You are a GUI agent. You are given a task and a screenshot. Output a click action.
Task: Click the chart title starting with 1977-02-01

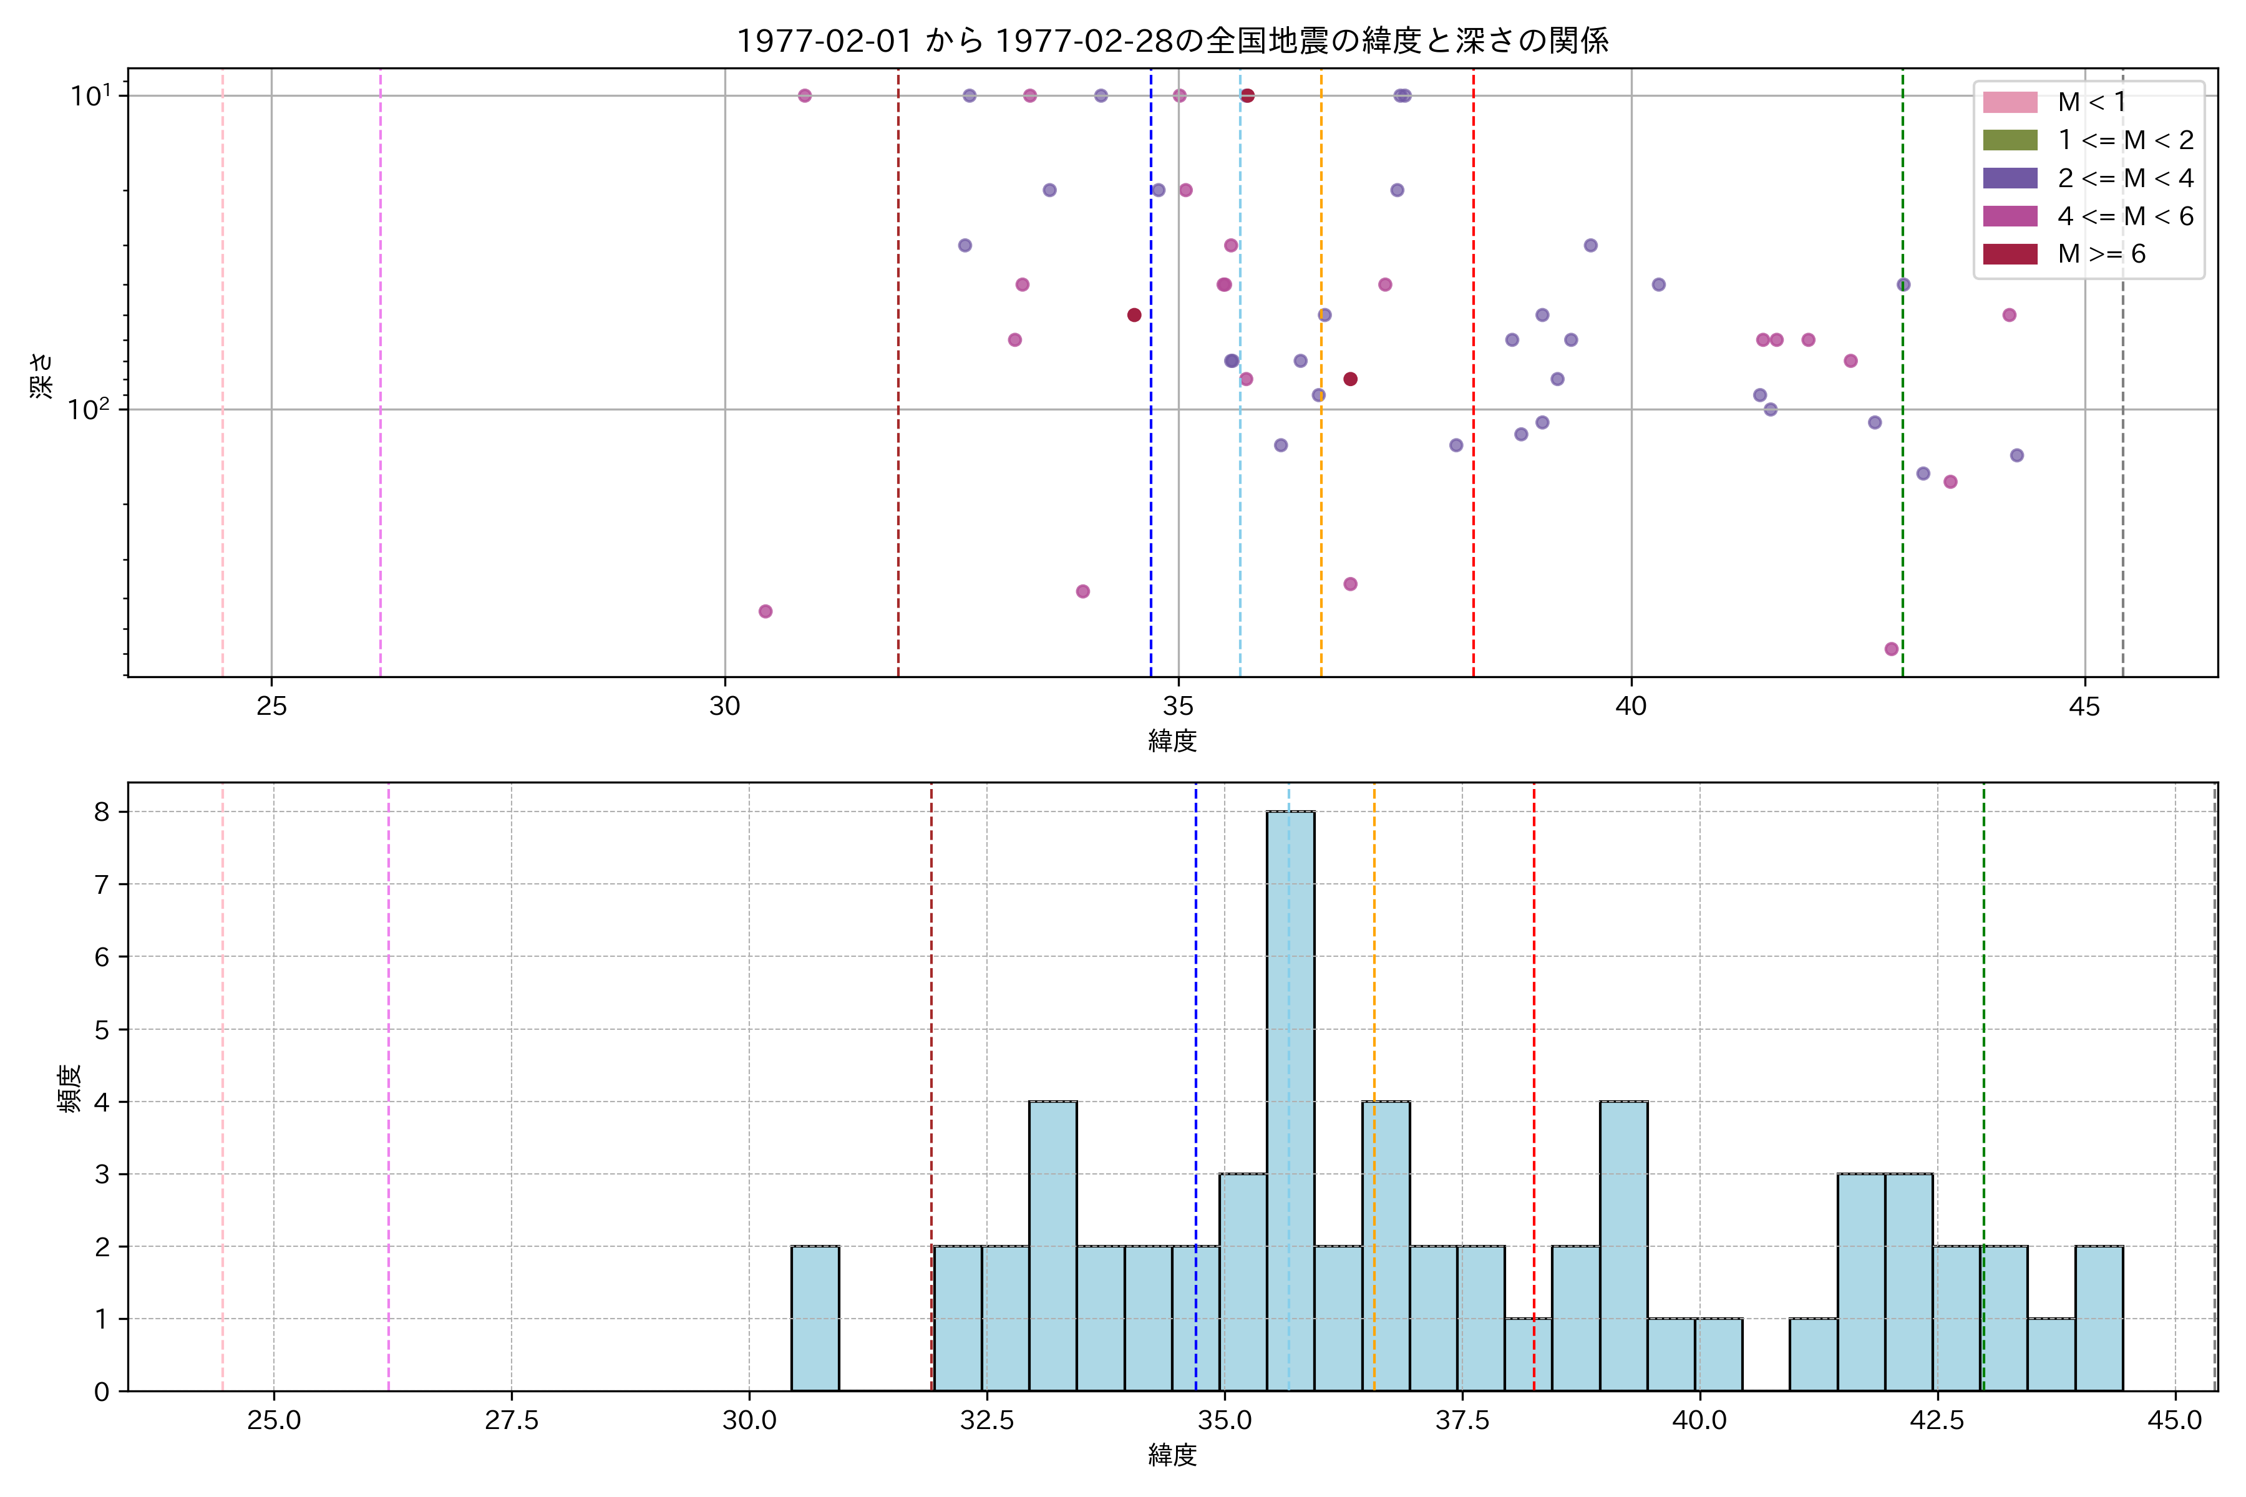pos(1173,41)
